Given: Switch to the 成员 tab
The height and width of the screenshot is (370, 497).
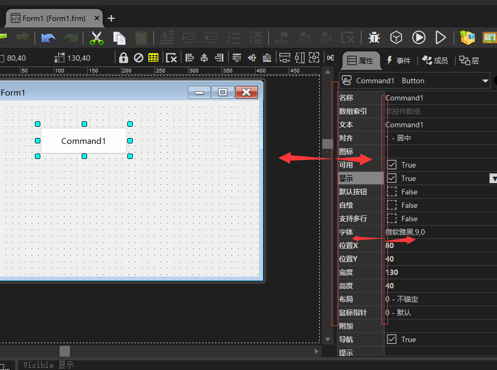Looking at the screenshot, I should point(435,61).
